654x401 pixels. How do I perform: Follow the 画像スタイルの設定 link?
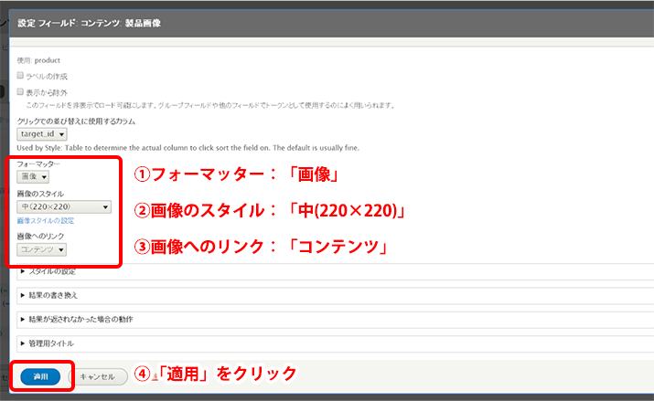click(x=46, y=221)
